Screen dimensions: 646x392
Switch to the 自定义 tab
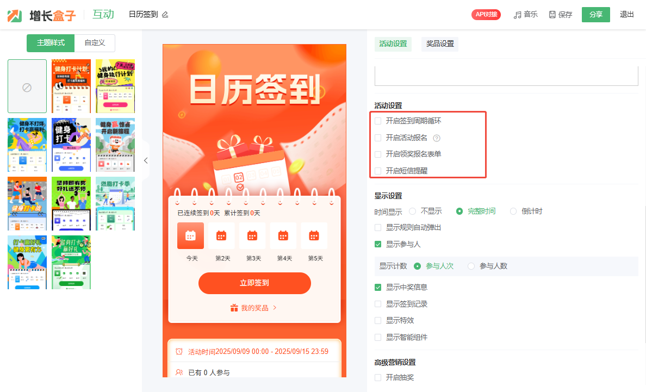pos(95,43)
